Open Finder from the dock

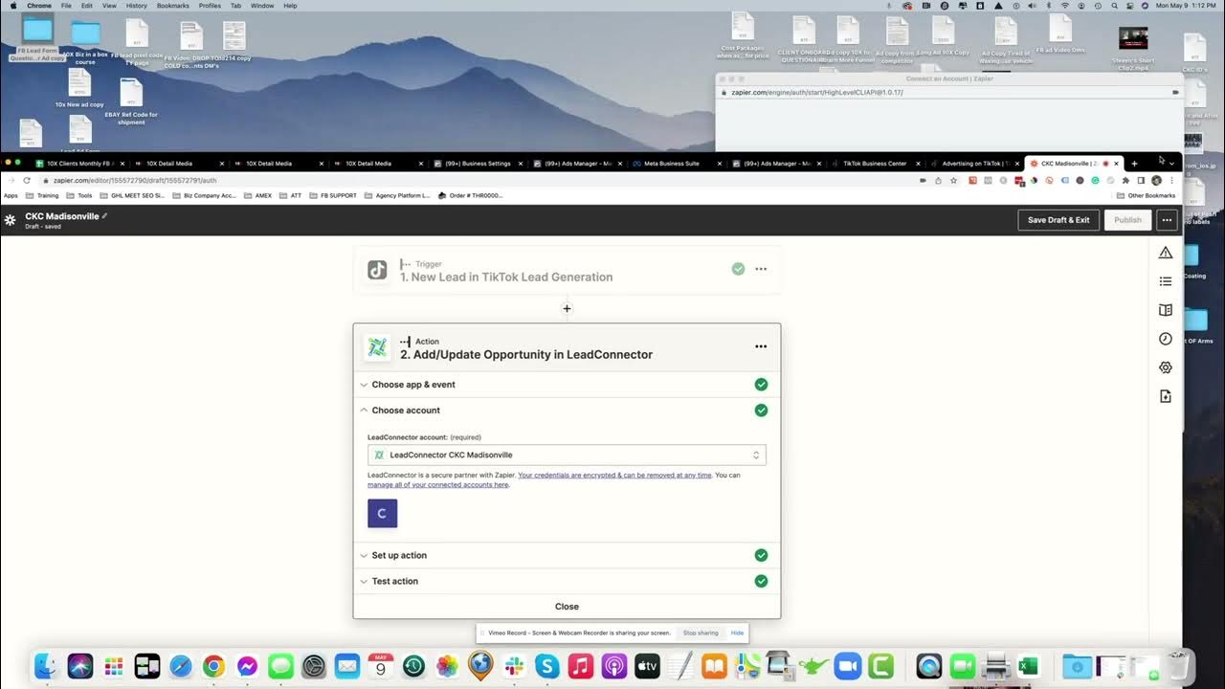[x=48, y=666]
